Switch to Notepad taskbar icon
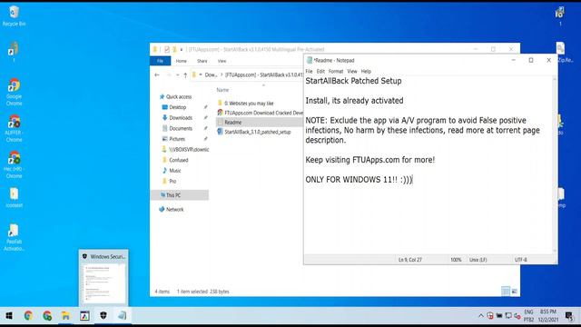Viewport: 581px width, 327px height. pyautogui.click(x=123, y=315)
